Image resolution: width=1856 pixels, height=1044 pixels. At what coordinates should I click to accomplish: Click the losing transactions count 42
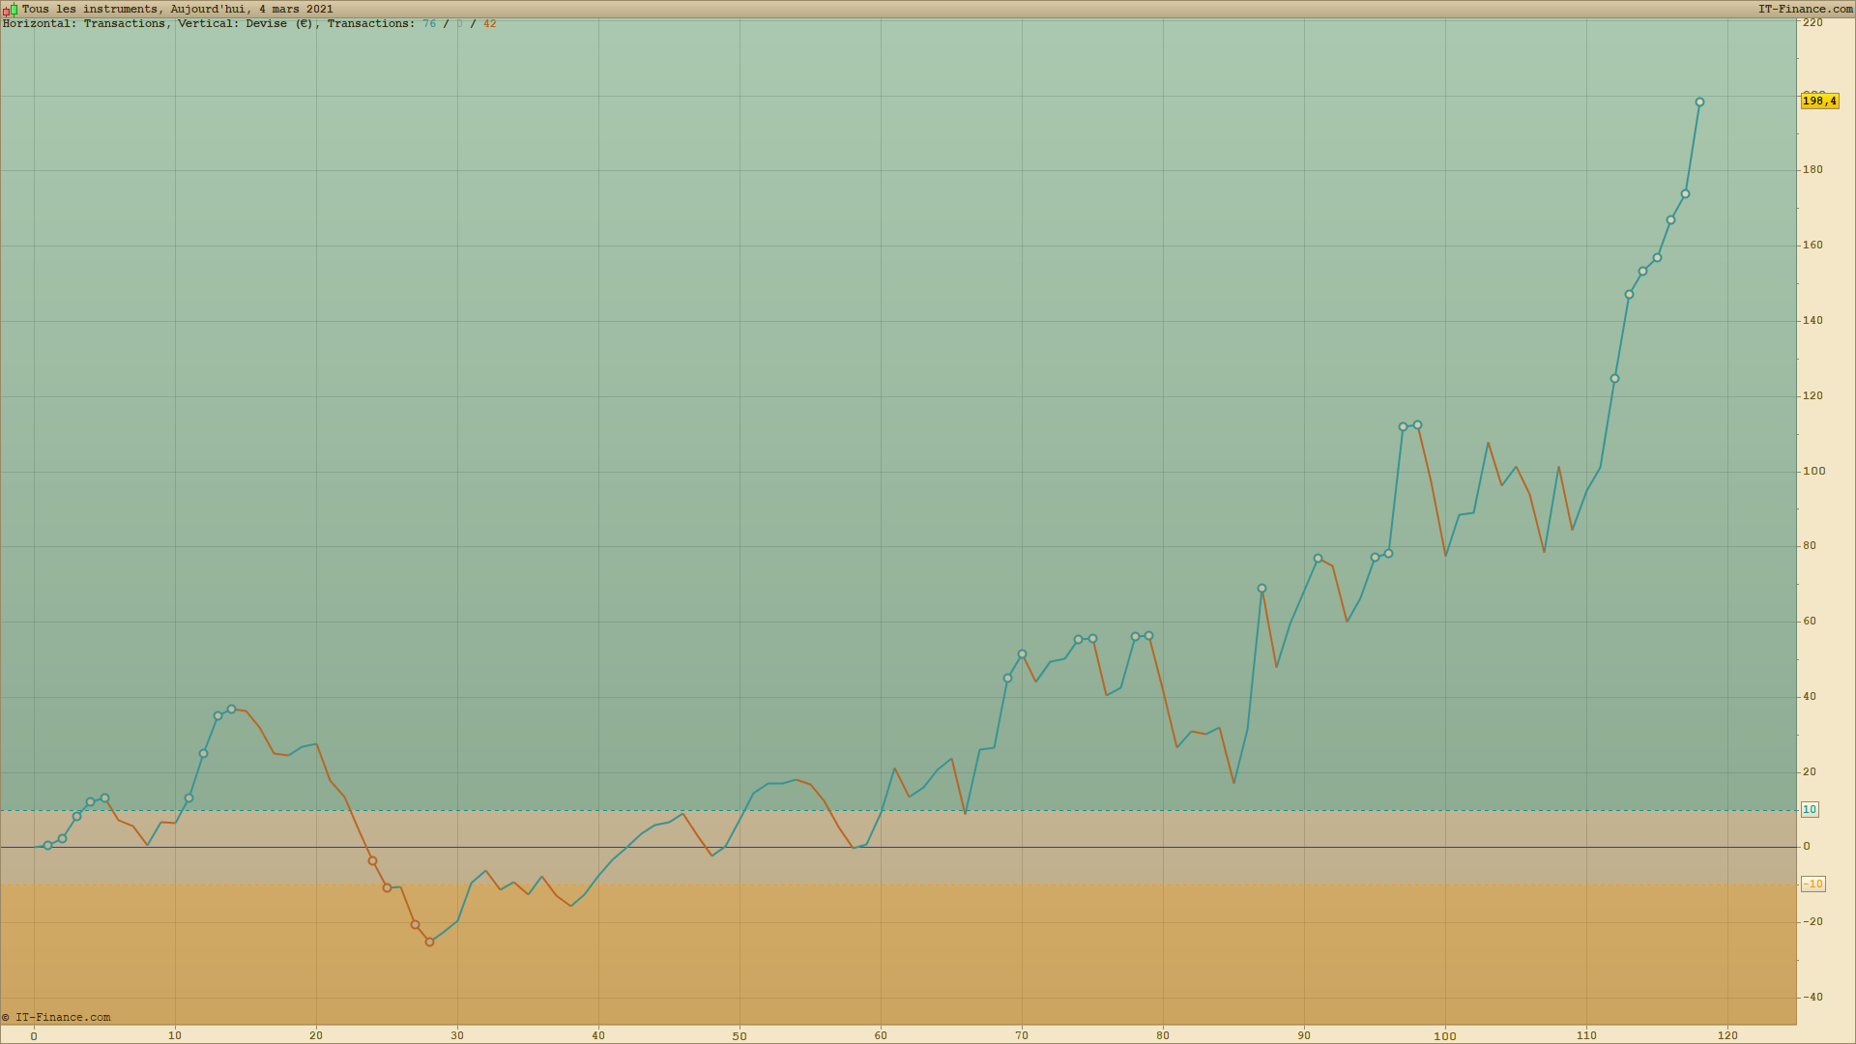(x=489, y=24)
